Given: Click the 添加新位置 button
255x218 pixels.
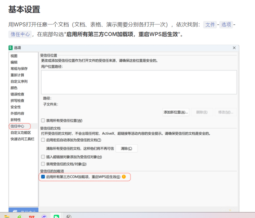Looking at the screenshot, I should coord(176,112).
